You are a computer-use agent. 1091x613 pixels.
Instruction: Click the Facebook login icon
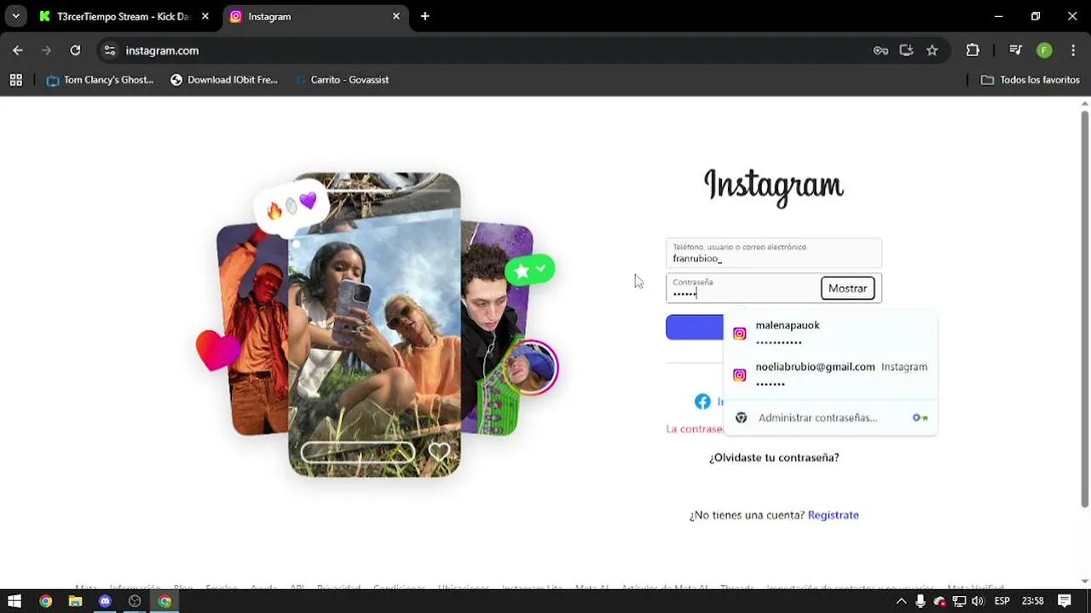(702, 402)
